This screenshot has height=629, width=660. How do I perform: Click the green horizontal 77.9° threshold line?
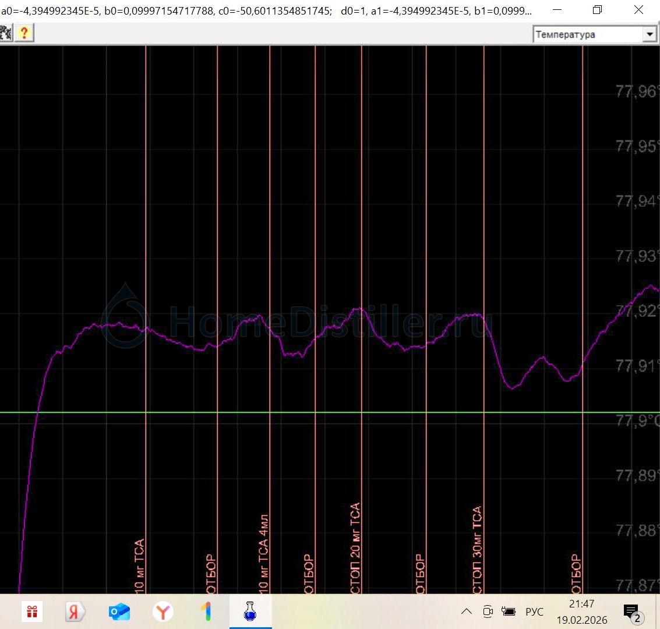pos(291,412)
